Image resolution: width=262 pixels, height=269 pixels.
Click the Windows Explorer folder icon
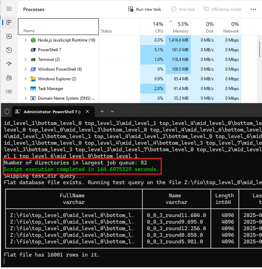(x=33, y=79)
